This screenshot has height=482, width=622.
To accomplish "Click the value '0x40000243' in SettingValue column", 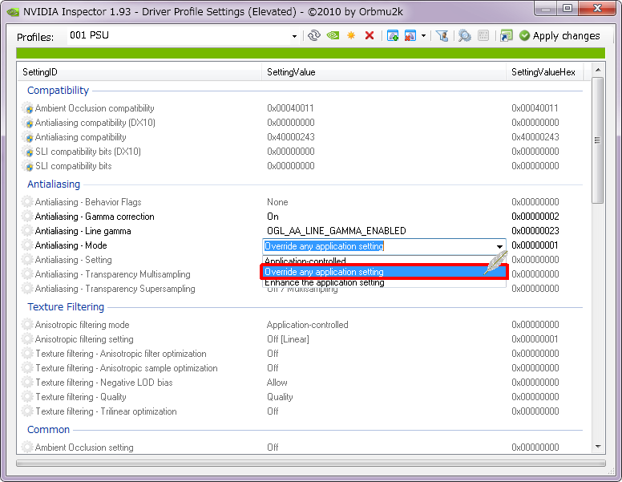I will click(291, 137).
